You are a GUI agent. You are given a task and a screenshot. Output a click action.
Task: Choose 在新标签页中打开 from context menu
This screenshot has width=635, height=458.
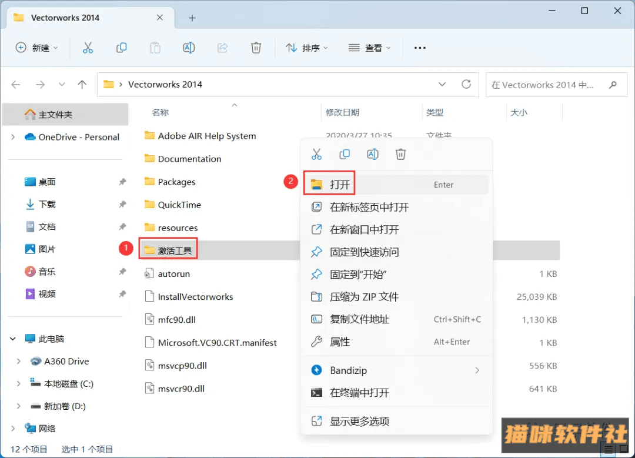[x=396, y=208]
